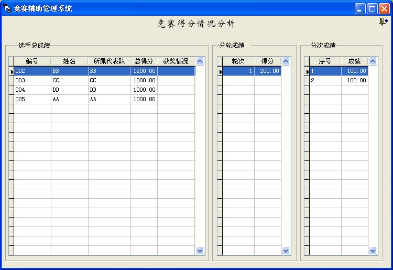Image resolution: width=393 pixels, height=270 pixels.
Task: Click award cell of row 002
Action: [x=176, y=71]
